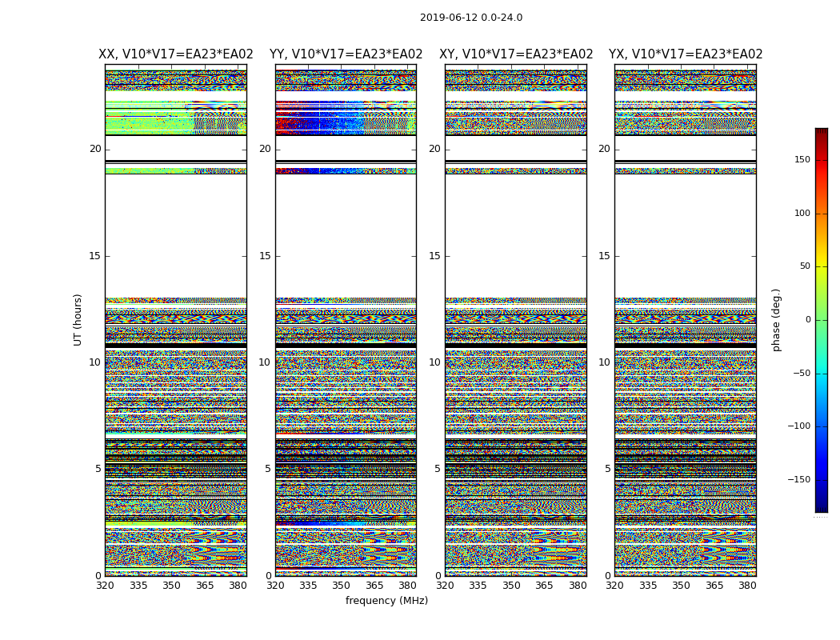Select the 'YY, V10*V17=EA23*EA02' panel title
This screenshot has height=640, width=840.
(x=346, y=54)
